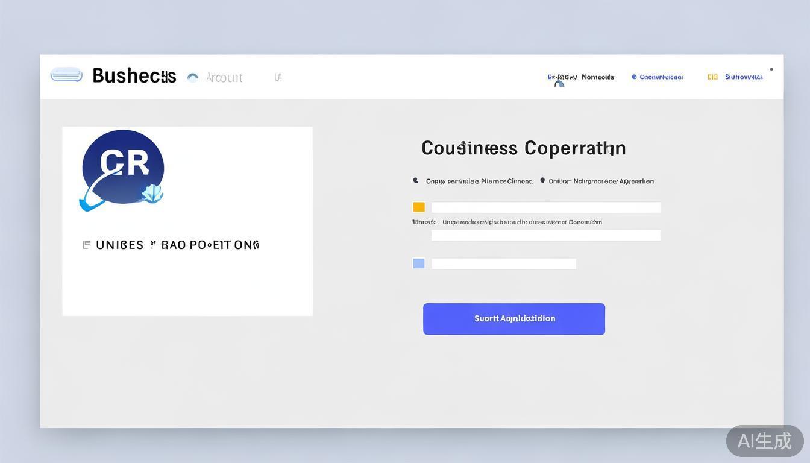Select the first radio option under form title
The height and width of the screenshot is (463, 810).
pyautogui.click(x=415, y=180)
